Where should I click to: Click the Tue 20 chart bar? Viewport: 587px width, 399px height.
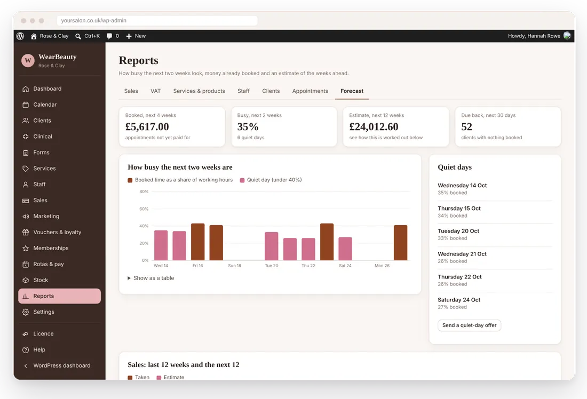pyautogui.click(x=272, y=246)
